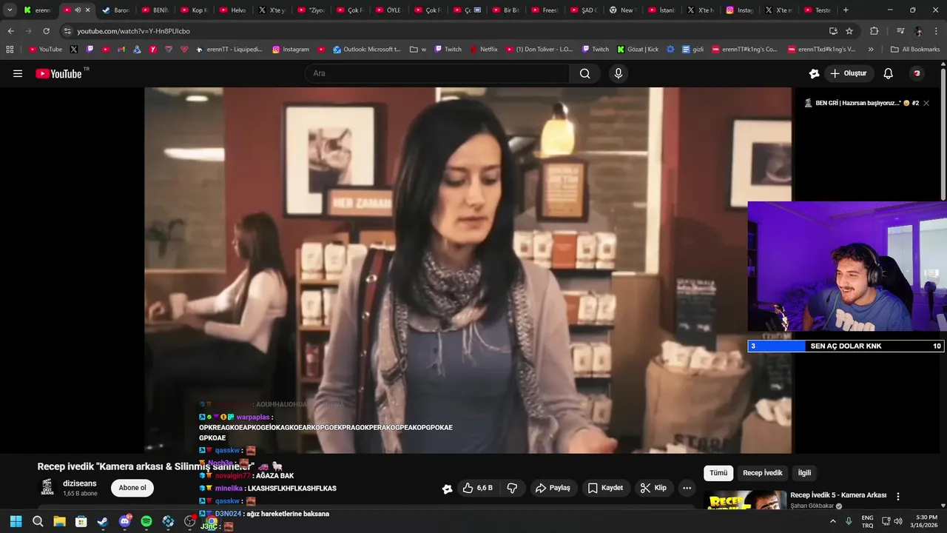Mute the audio-playing tab via speaker icon
Image resolution: width=947 pixels, height=533 pixels.
78,10
